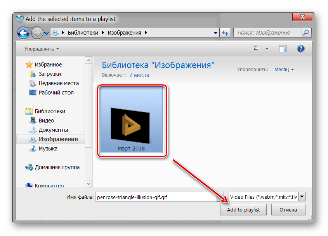
Task: Select Избранное in the navigation pane
Action: (x=48, y=65)
